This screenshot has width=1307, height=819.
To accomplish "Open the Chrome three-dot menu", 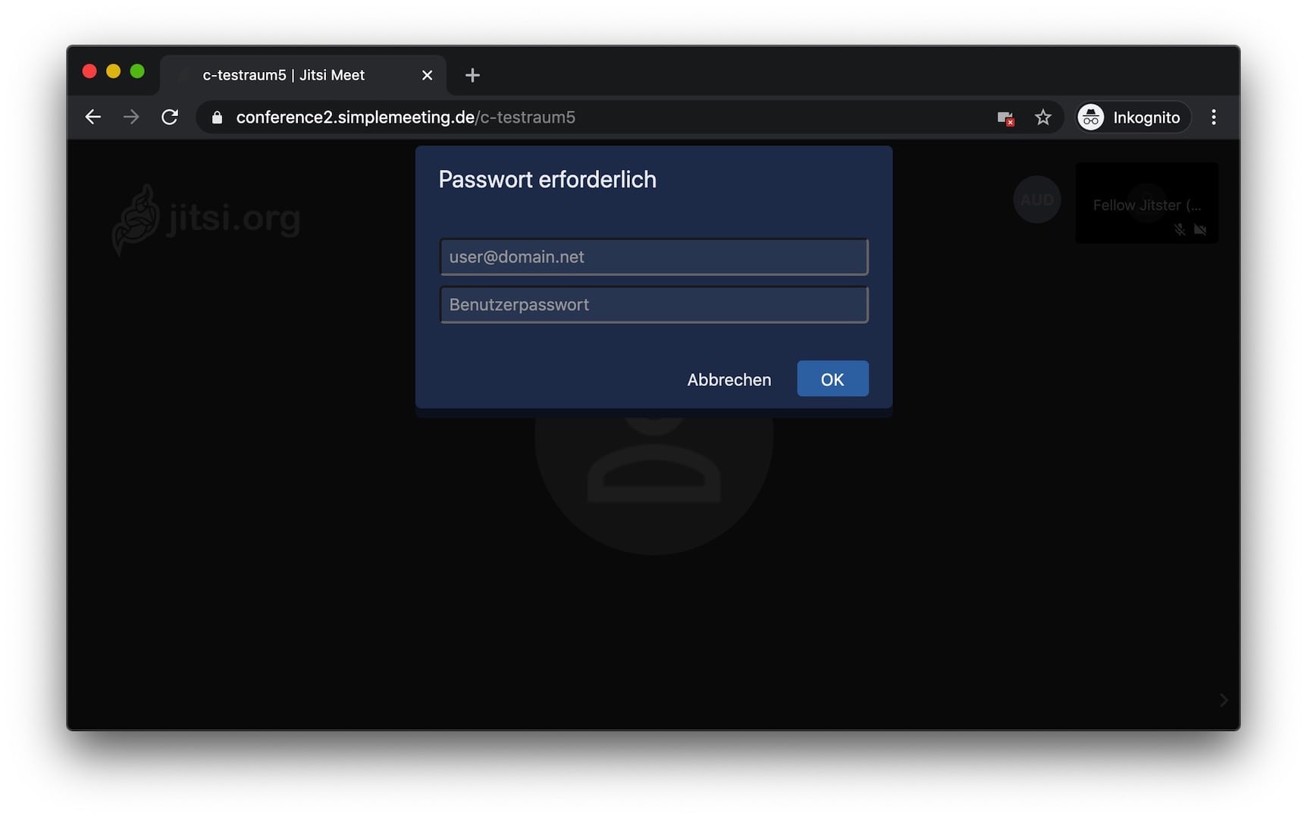I will [1213, 118].
